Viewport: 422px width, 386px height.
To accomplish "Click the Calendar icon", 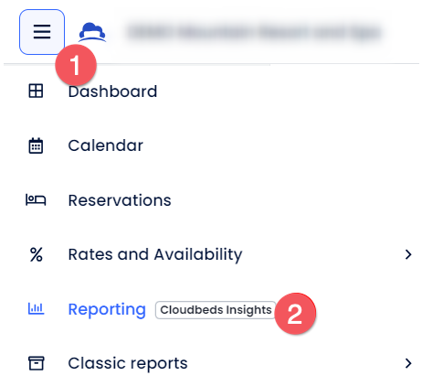I will (x=36, y=145).
